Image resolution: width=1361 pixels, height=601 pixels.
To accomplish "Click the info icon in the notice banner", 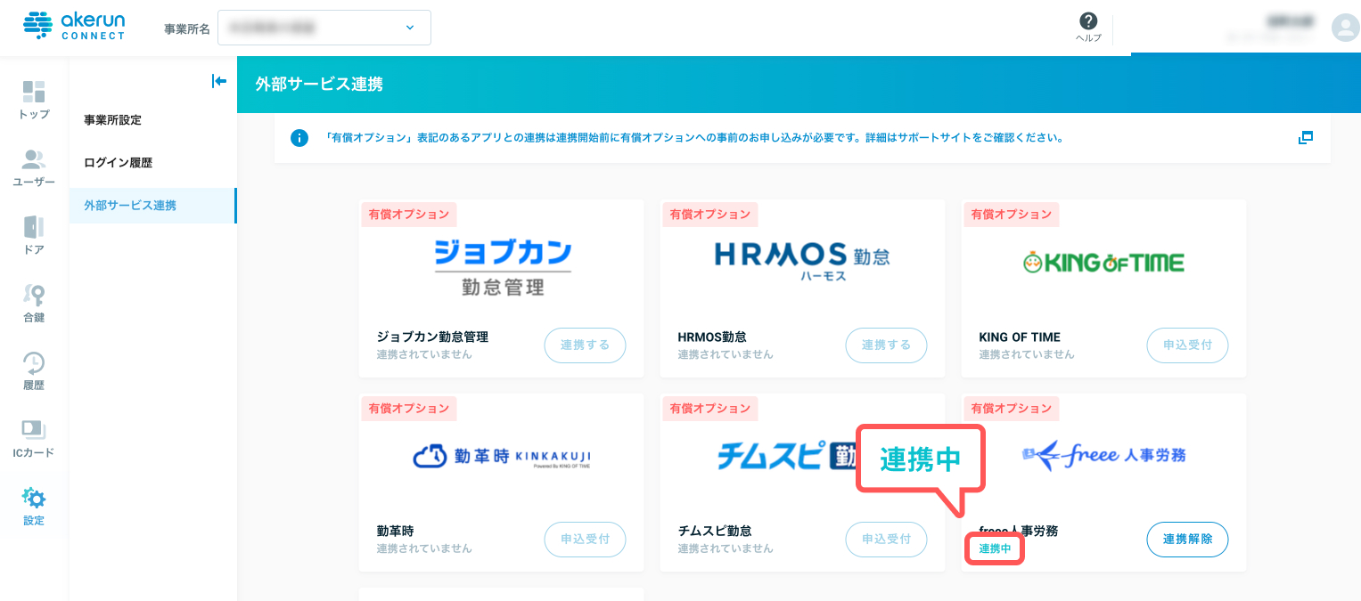I will coord(299,138).
